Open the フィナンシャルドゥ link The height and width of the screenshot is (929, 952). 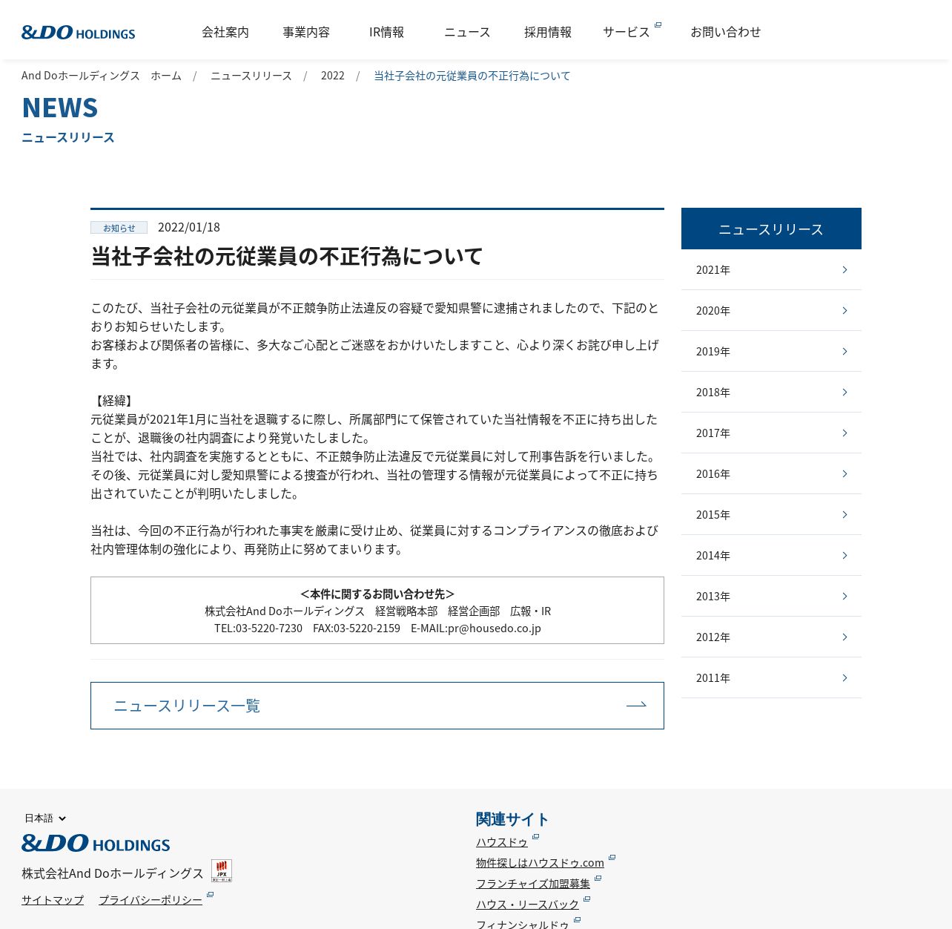pyautogui.click(x=523, y=924)
